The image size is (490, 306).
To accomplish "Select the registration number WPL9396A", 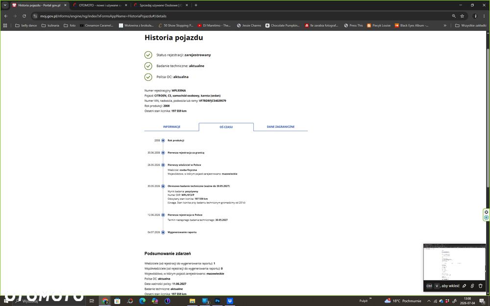I will click(x=179, y=91).
